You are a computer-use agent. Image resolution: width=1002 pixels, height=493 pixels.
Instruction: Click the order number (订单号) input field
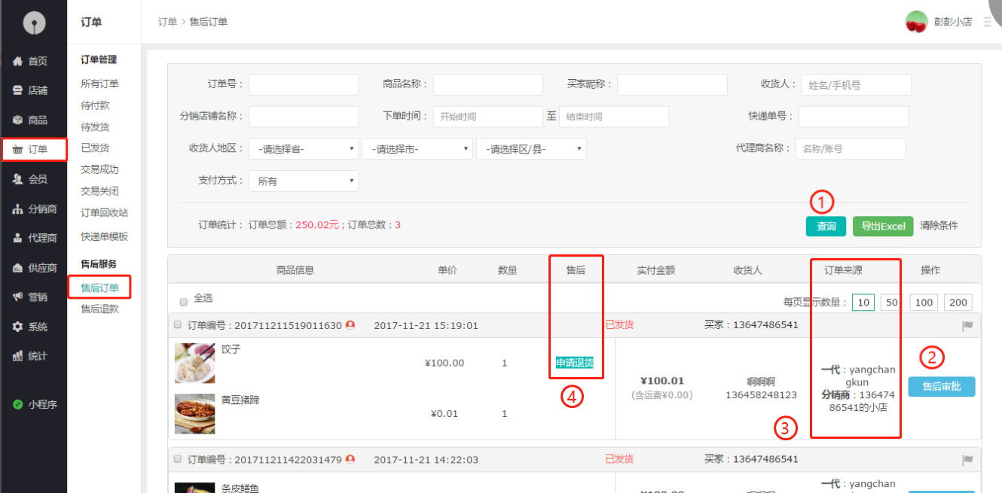click(304, 85)
